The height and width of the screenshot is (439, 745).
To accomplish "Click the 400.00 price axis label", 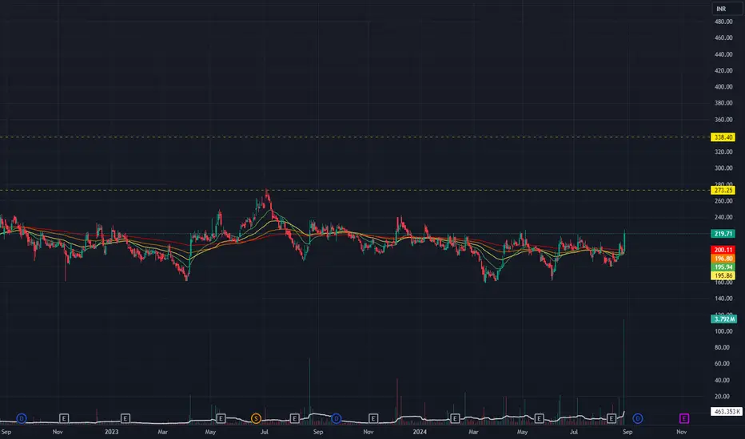I will pyautogui.click(x=723, y=87).
